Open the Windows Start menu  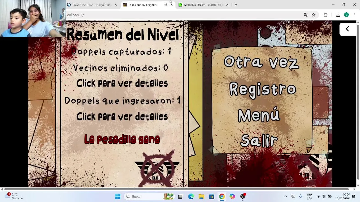[118, 197]
